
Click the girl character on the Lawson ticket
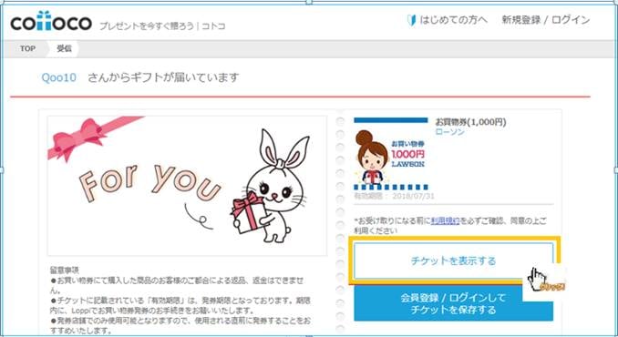click(x=371, y=157)
